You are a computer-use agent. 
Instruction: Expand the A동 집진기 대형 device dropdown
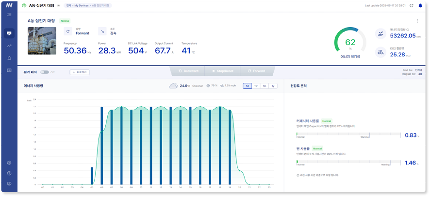coord(58,6)
